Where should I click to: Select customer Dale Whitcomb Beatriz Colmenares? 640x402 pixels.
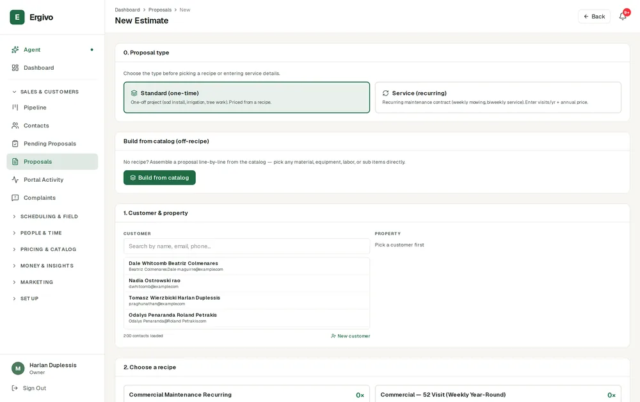coord(246,266)
